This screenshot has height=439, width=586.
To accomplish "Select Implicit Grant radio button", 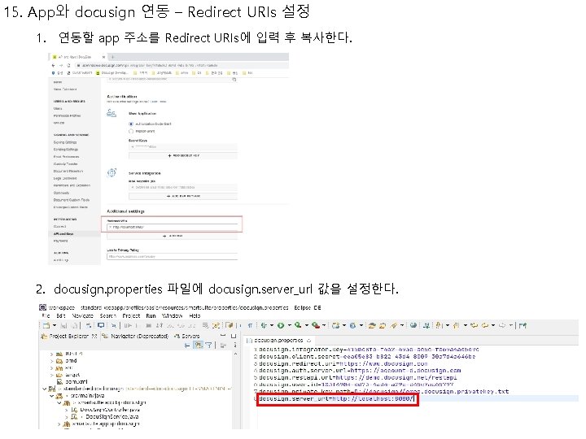I will coord(131,131).
